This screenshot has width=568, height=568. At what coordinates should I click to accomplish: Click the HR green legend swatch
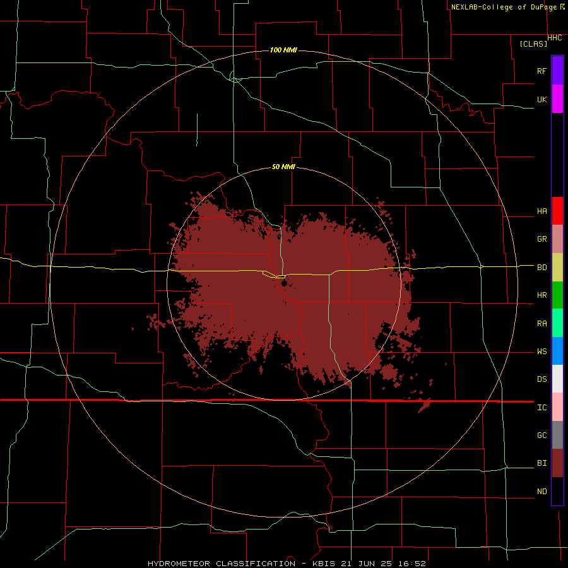pyautogui.click(x=557, y=295)
